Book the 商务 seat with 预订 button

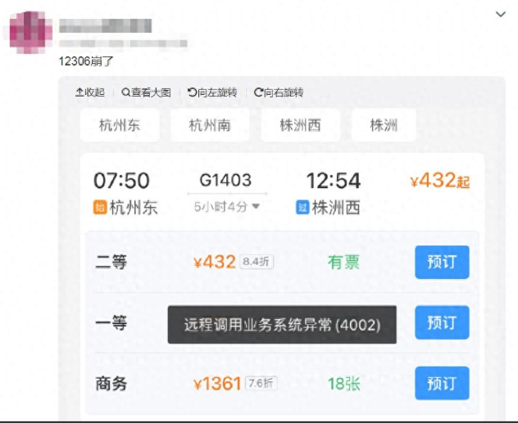pos(442,383)
